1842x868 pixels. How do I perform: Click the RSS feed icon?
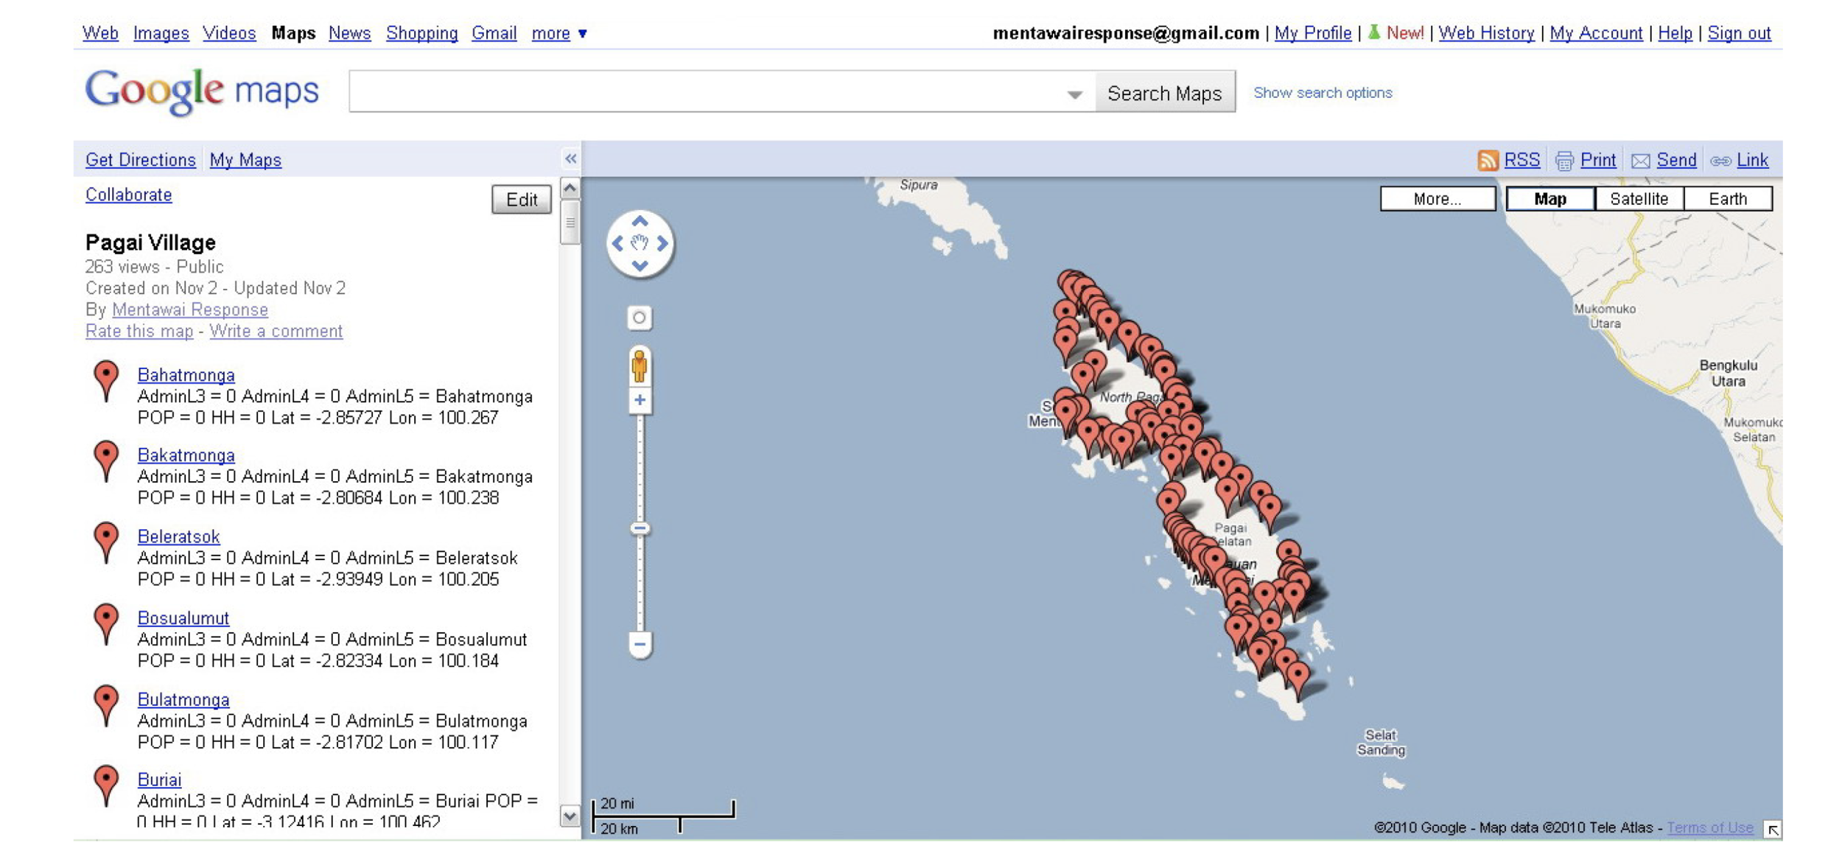1487,161
